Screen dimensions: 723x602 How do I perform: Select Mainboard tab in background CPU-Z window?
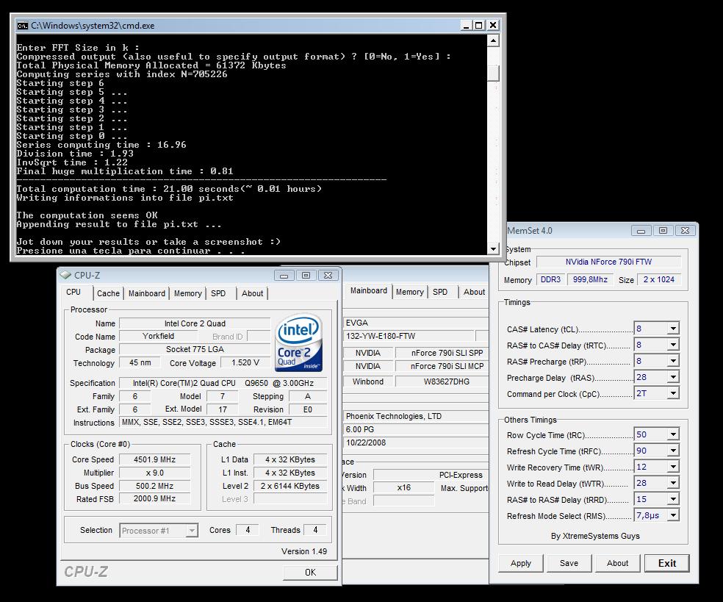[x=368, y=290]
